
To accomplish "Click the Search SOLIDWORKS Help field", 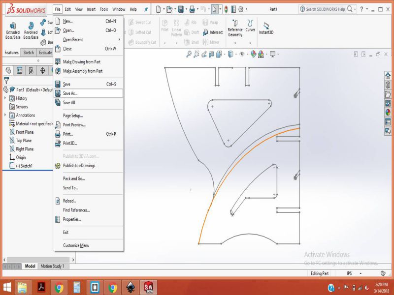I will pyautogui.click(x=325, y=9).
